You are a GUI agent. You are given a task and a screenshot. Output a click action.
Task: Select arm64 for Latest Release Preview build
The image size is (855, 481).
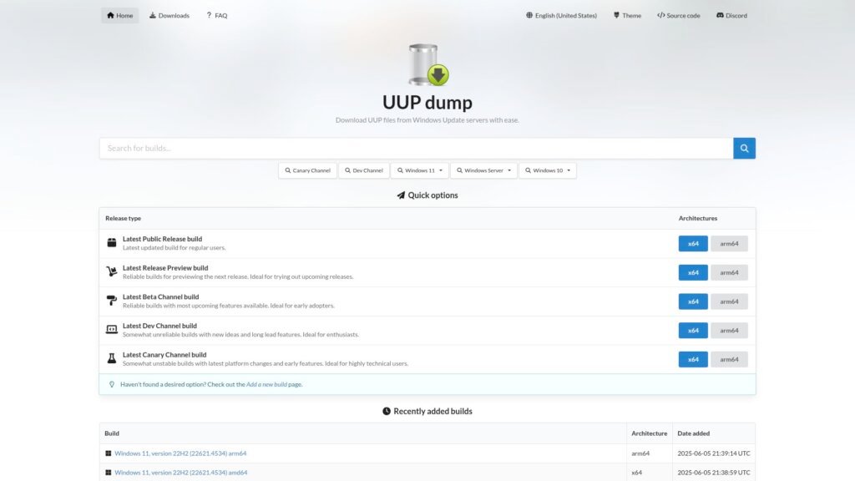click(729, 273)
